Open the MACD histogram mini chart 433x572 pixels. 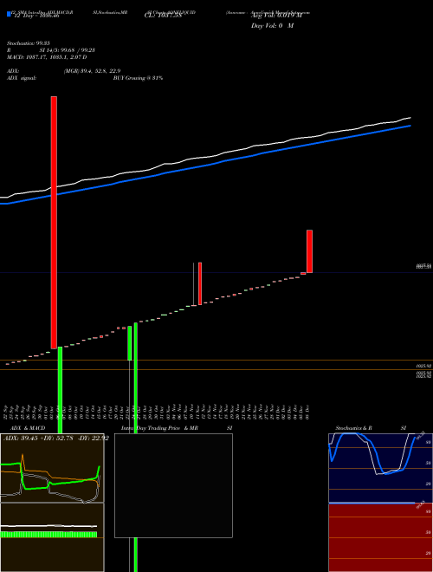click(x=52, y=537)
